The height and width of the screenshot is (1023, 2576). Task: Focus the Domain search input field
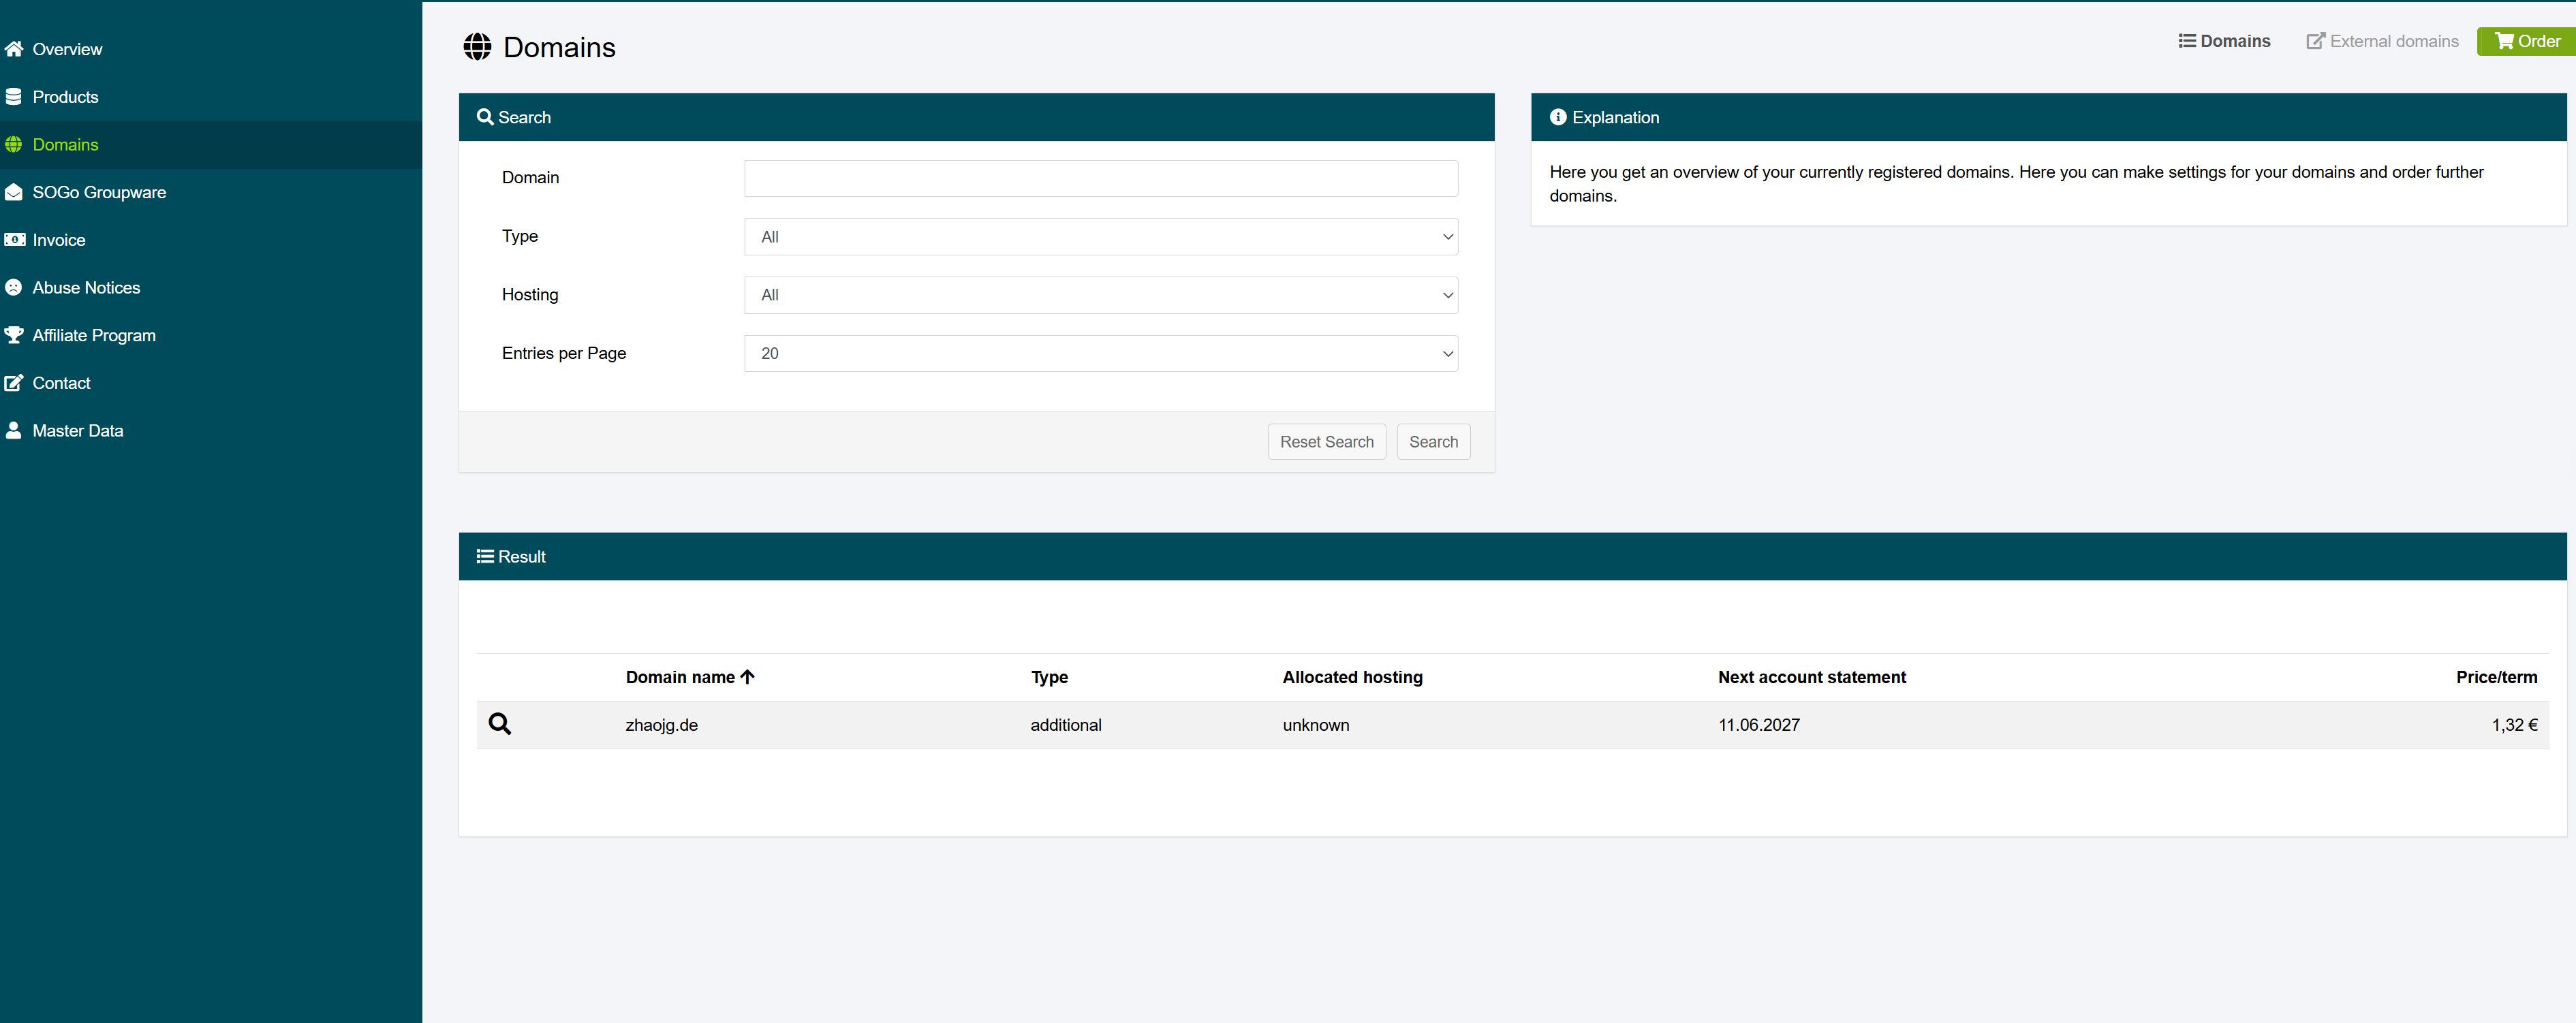[1101, 178]
